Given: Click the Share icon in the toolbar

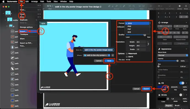Looking at the screenshot, I should [x=186, y=6].
